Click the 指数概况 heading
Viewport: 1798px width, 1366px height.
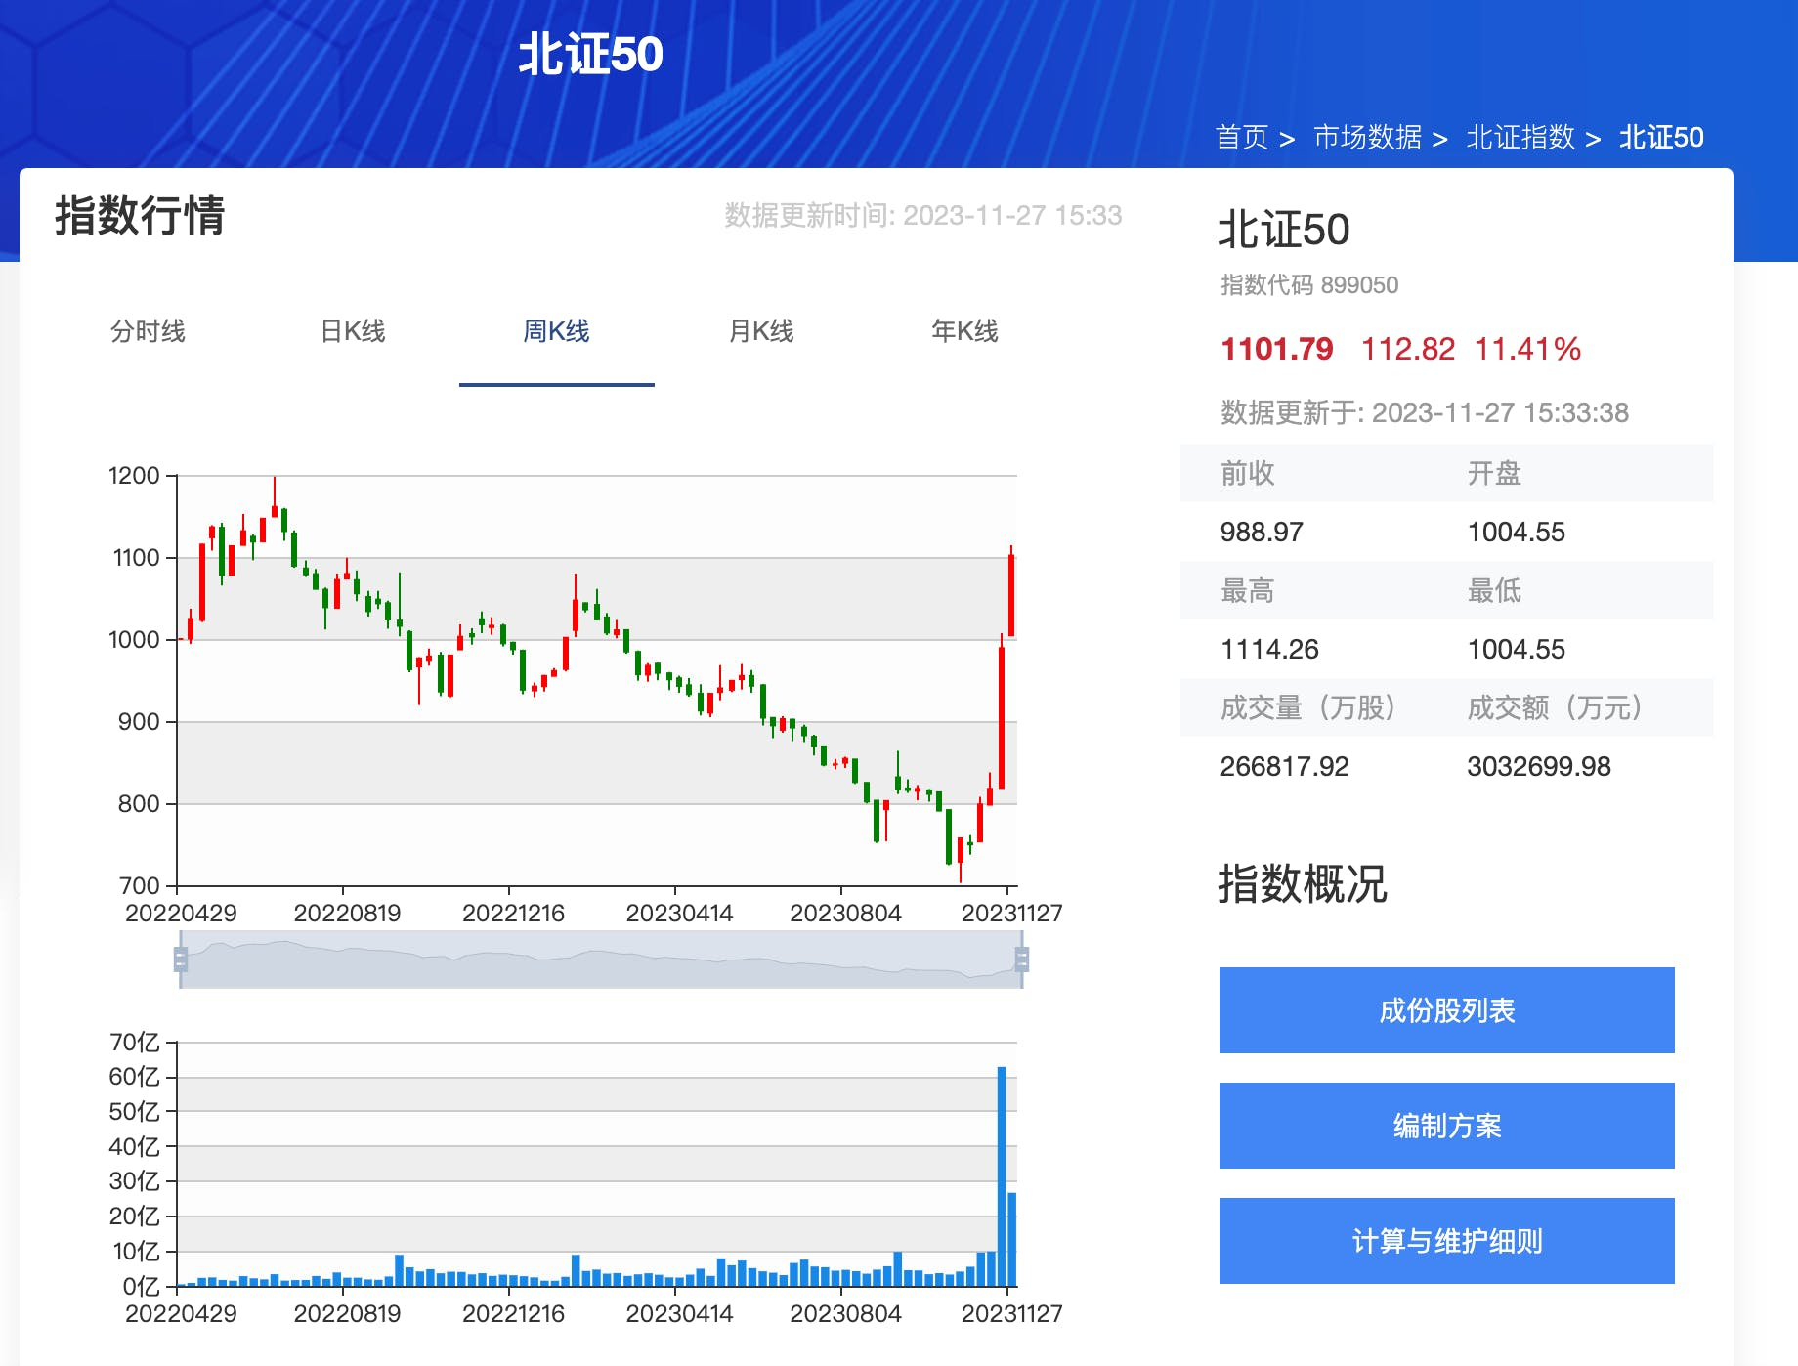[x=1303, y=883]
